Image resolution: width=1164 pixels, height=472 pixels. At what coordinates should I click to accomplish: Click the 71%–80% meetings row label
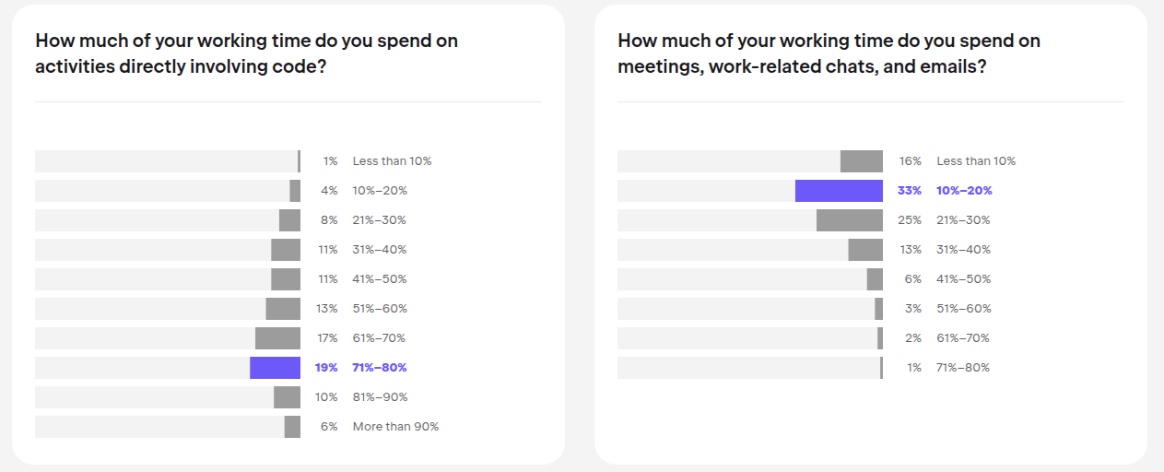963,368
